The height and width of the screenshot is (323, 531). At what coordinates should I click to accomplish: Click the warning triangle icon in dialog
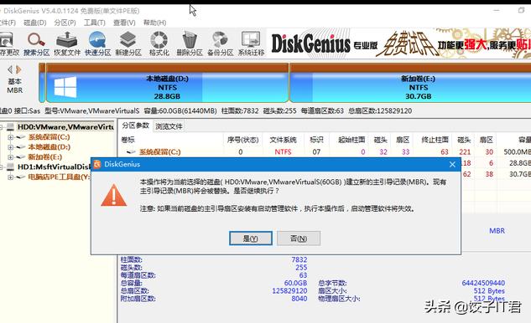tap(114, 195)
